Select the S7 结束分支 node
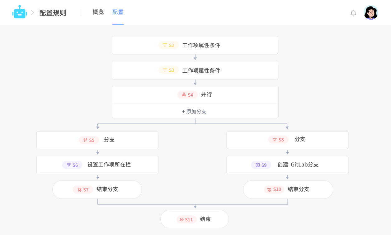Image resolution: width=391 pixels, height=235 pixels. point(97,189)
